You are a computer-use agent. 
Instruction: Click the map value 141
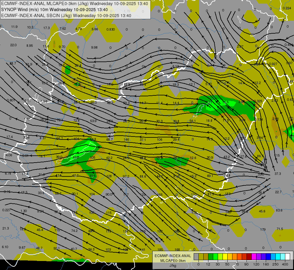click(x=143, y=250)
